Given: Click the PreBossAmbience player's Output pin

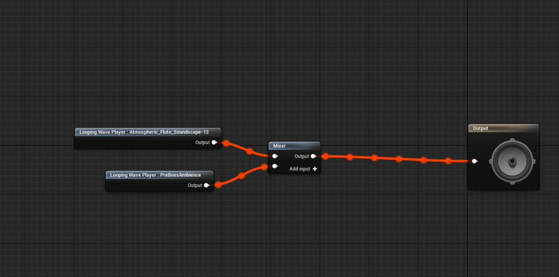Looking at the screenshot, I should 207,185.
